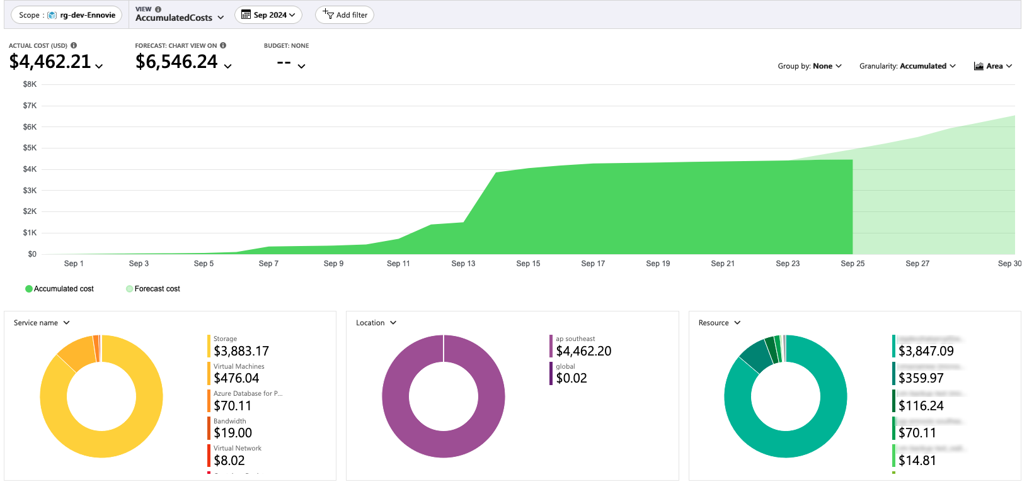The height and width of the screenshot is (482, 1022).
Task: Click the info icon beside Forecast label
Action: click(223, 45)
